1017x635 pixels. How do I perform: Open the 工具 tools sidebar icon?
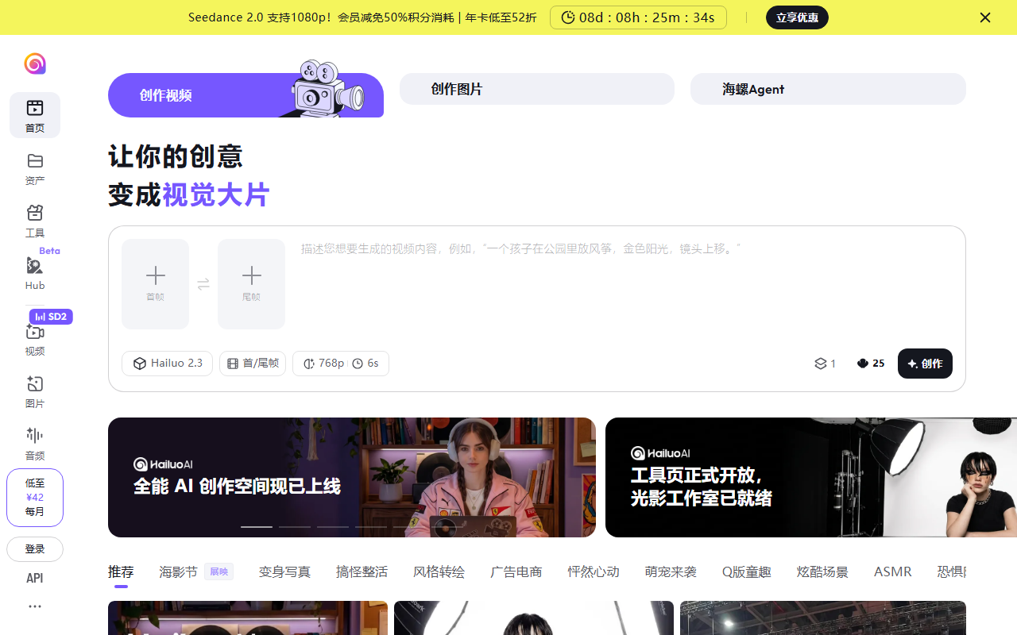(35, 221)
